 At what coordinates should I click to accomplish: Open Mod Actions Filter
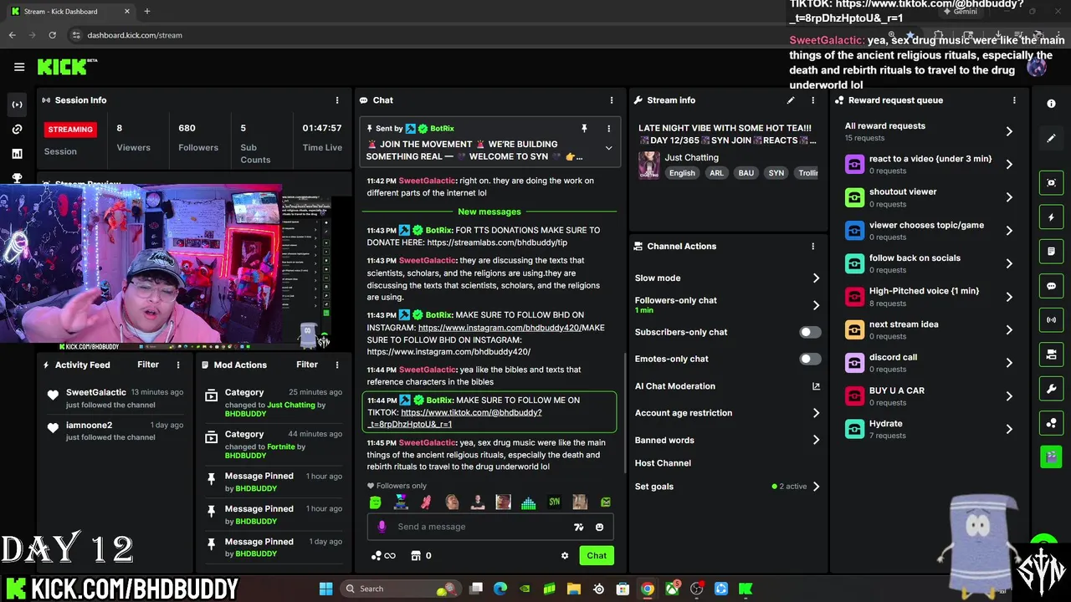(307, 365)
